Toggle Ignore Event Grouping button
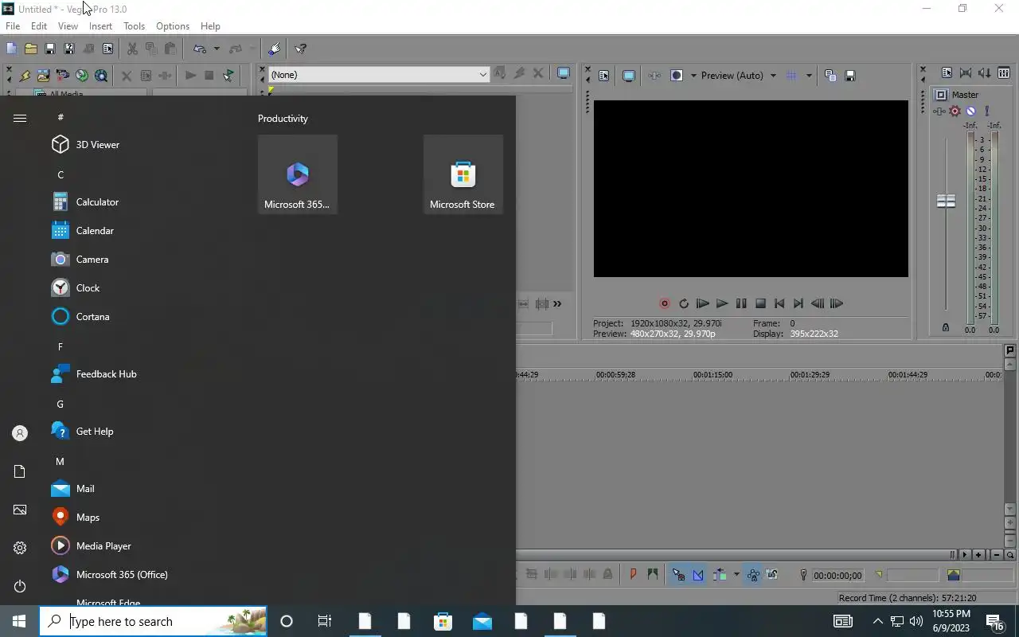Image resolution: width=1019 pixels, height=637 pixels. click(x=771, y=575)
